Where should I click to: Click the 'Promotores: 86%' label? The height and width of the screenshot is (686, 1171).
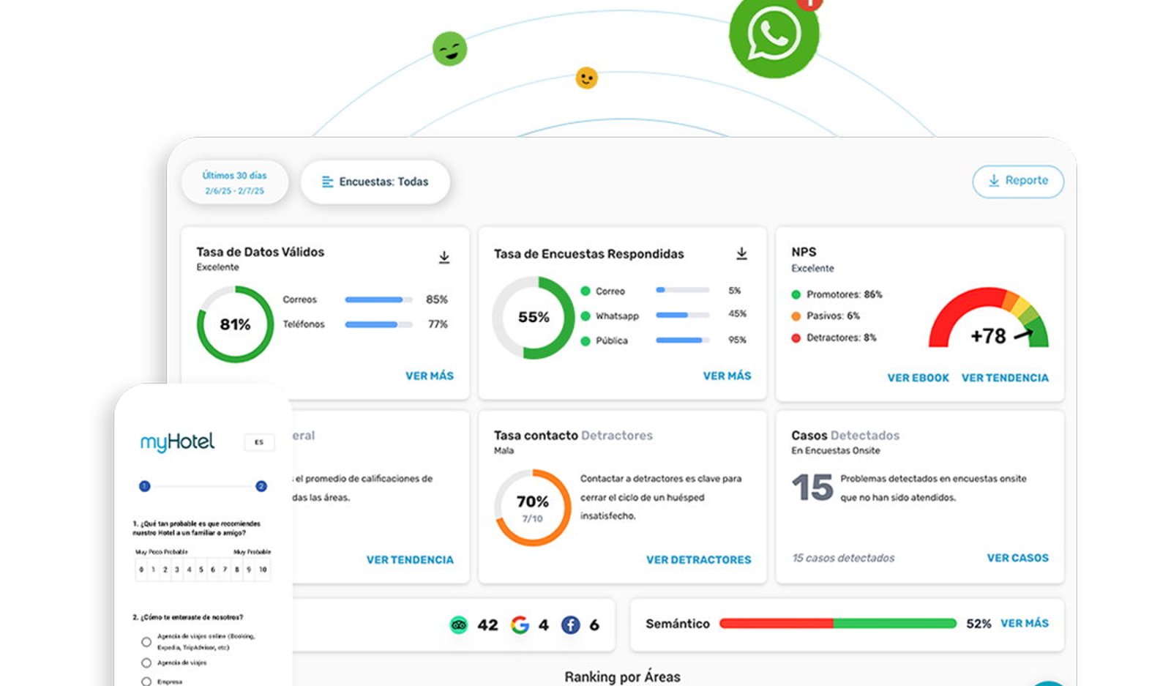click(845, 294)
